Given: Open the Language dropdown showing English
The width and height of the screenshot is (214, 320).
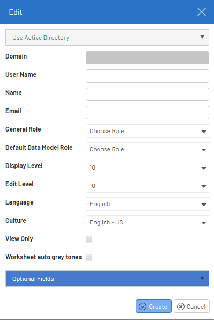Looking at the screenshot, I should (149, 204).
